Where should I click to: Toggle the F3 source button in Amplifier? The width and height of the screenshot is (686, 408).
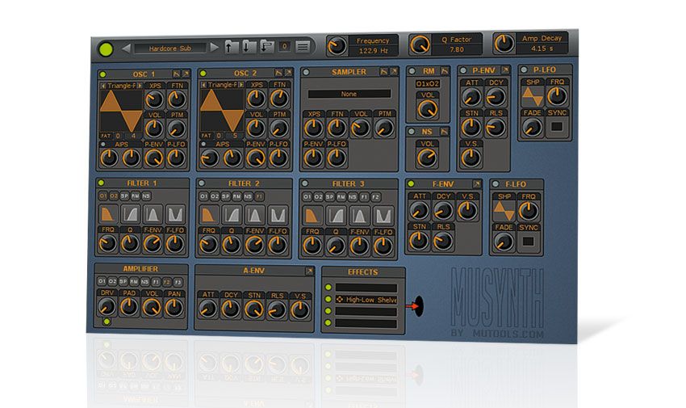(178, 282)
